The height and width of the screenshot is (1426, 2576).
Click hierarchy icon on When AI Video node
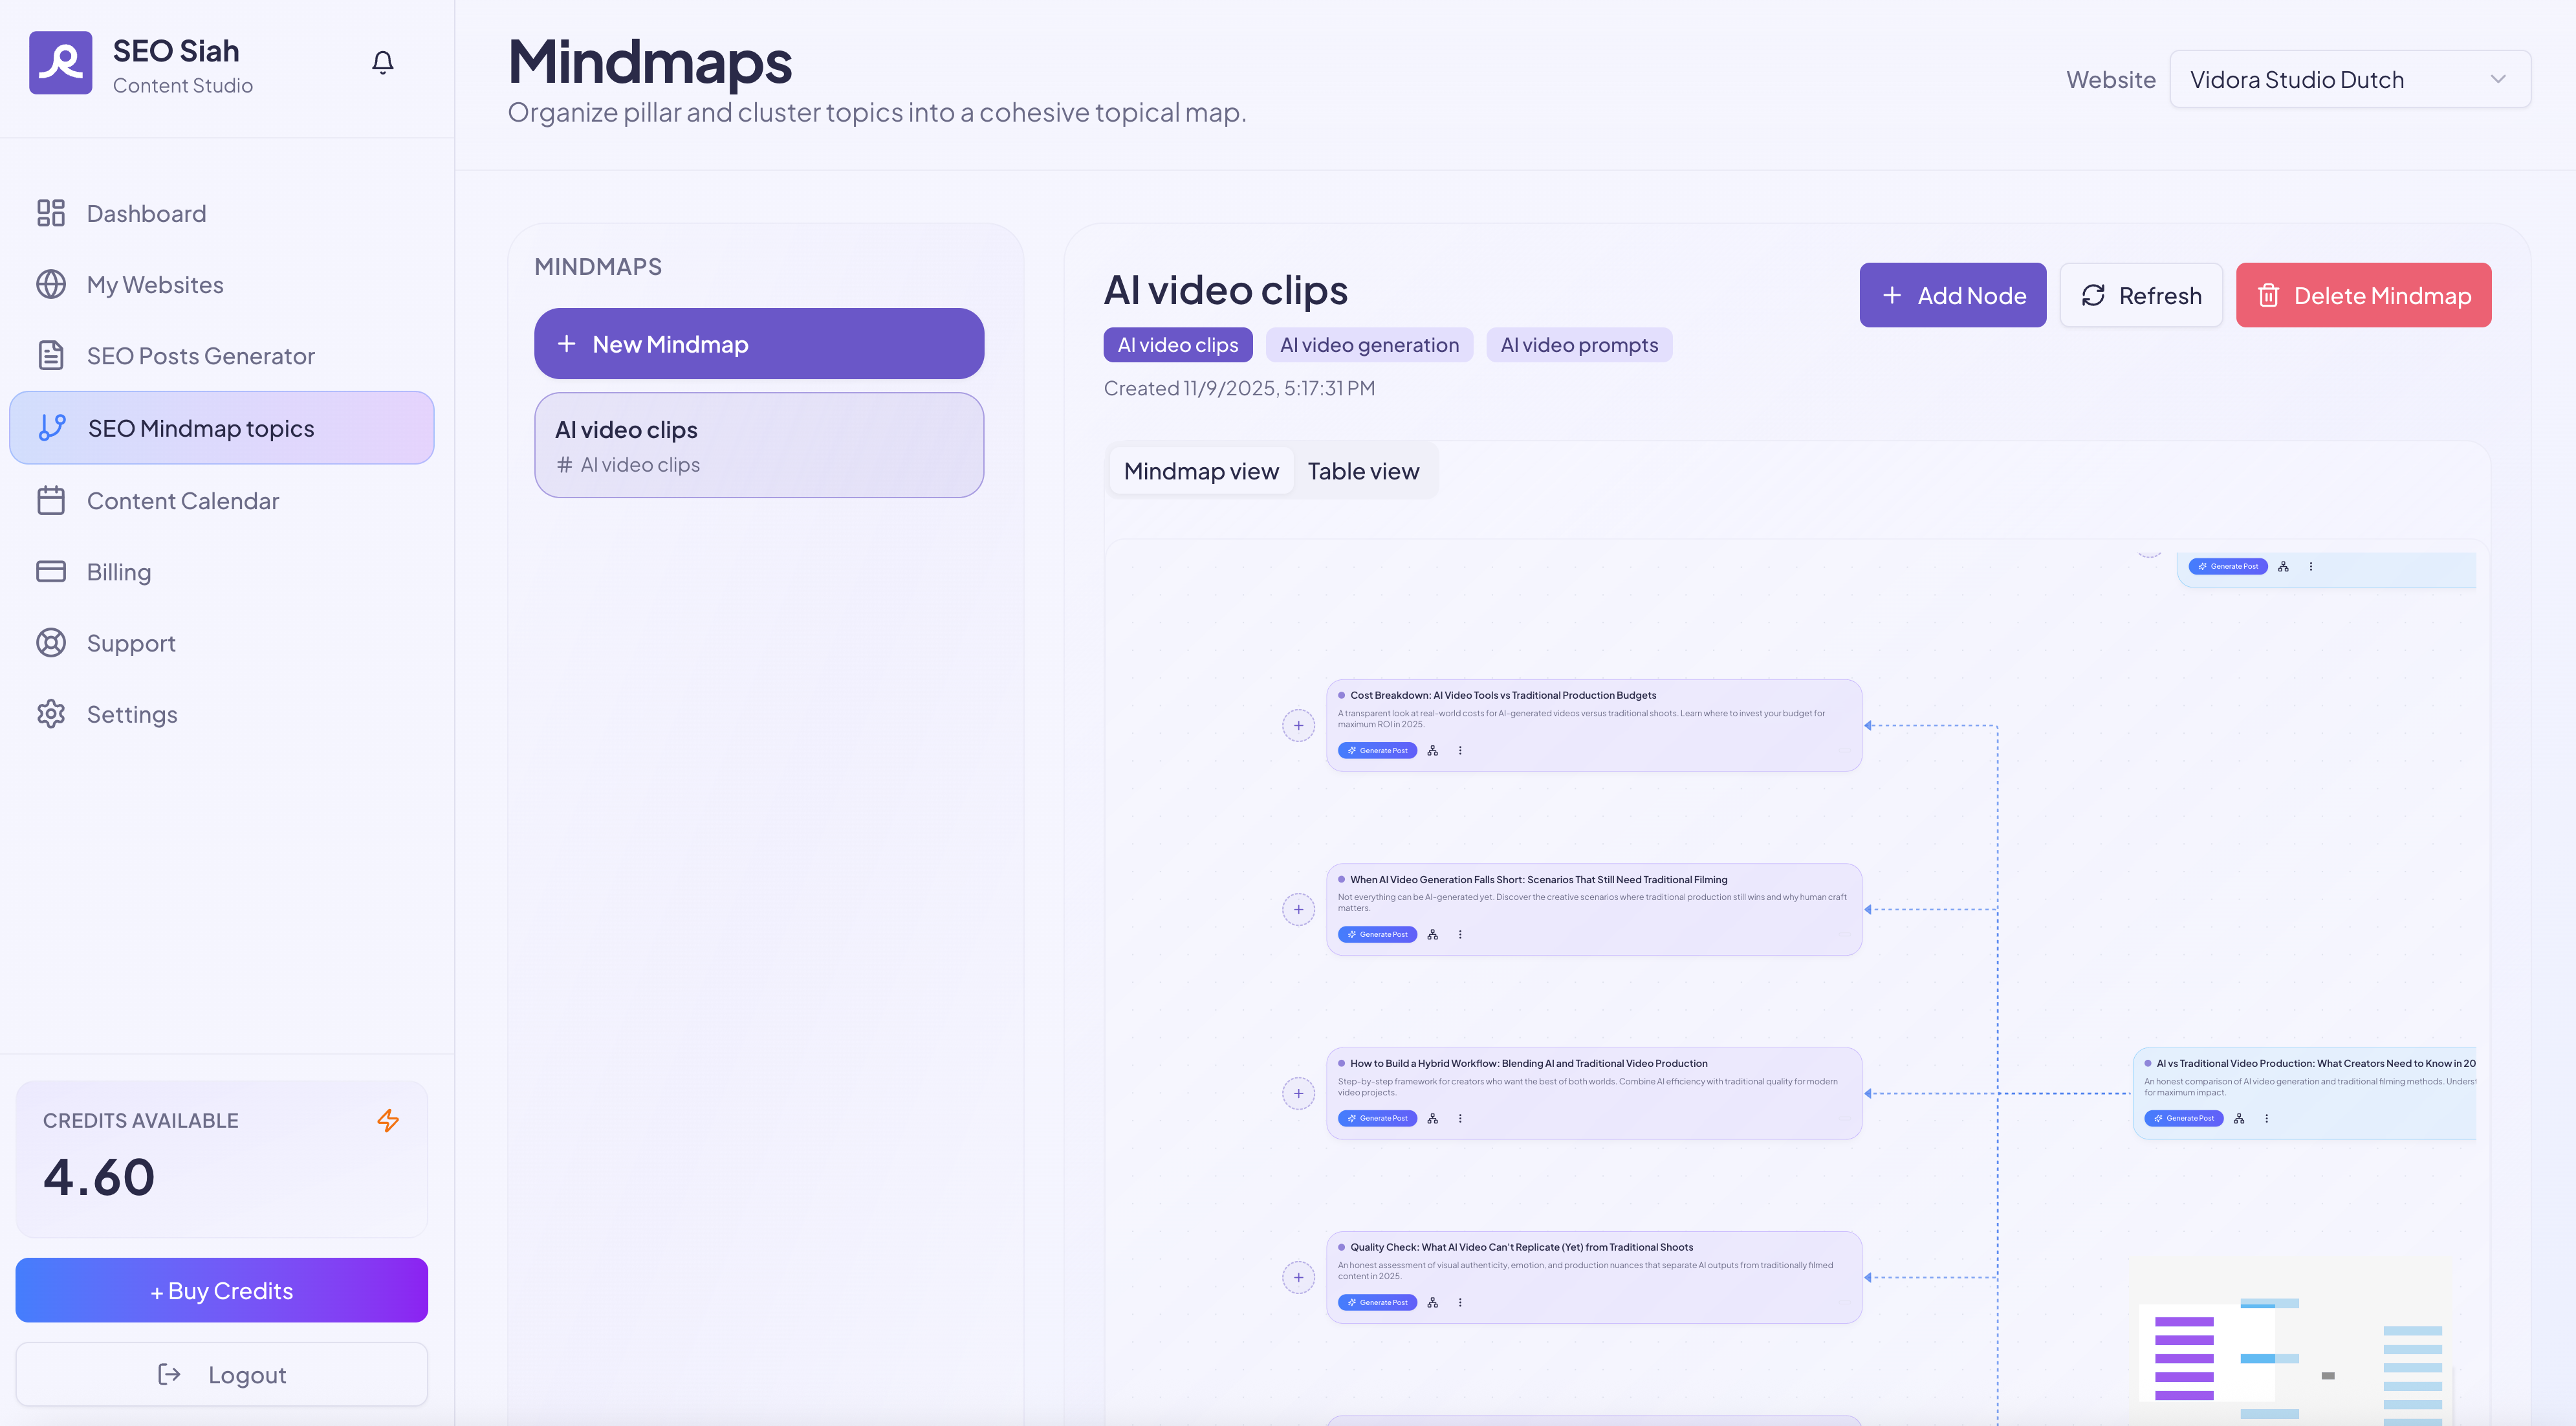point(1433,934)
